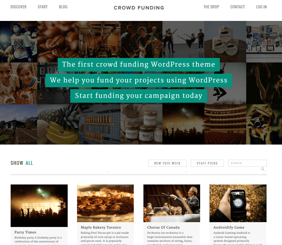Open The Drop navigation link
This screenshot has height=245, width=282.
click(211, 7)
